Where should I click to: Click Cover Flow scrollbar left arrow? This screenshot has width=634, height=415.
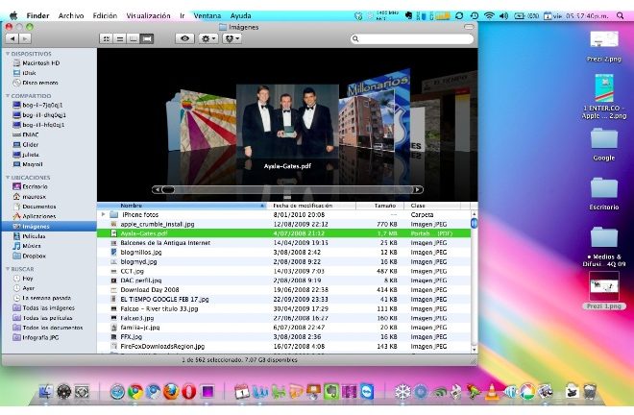point(158,189)
